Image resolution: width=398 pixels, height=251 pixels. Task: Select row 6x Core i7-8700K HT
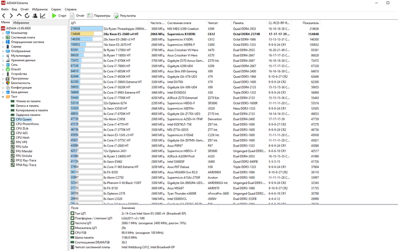click(194, 61)
